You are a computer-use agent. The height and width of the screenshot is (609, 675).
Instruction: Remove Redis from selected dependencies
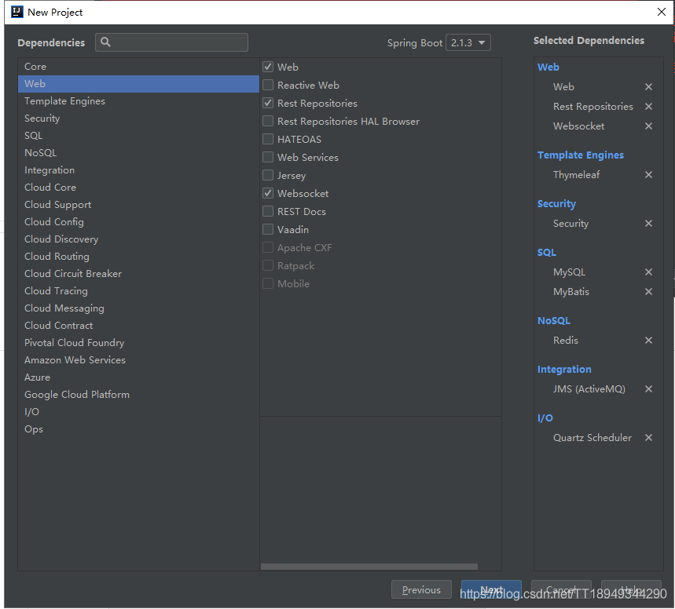[x=648, y=340]
